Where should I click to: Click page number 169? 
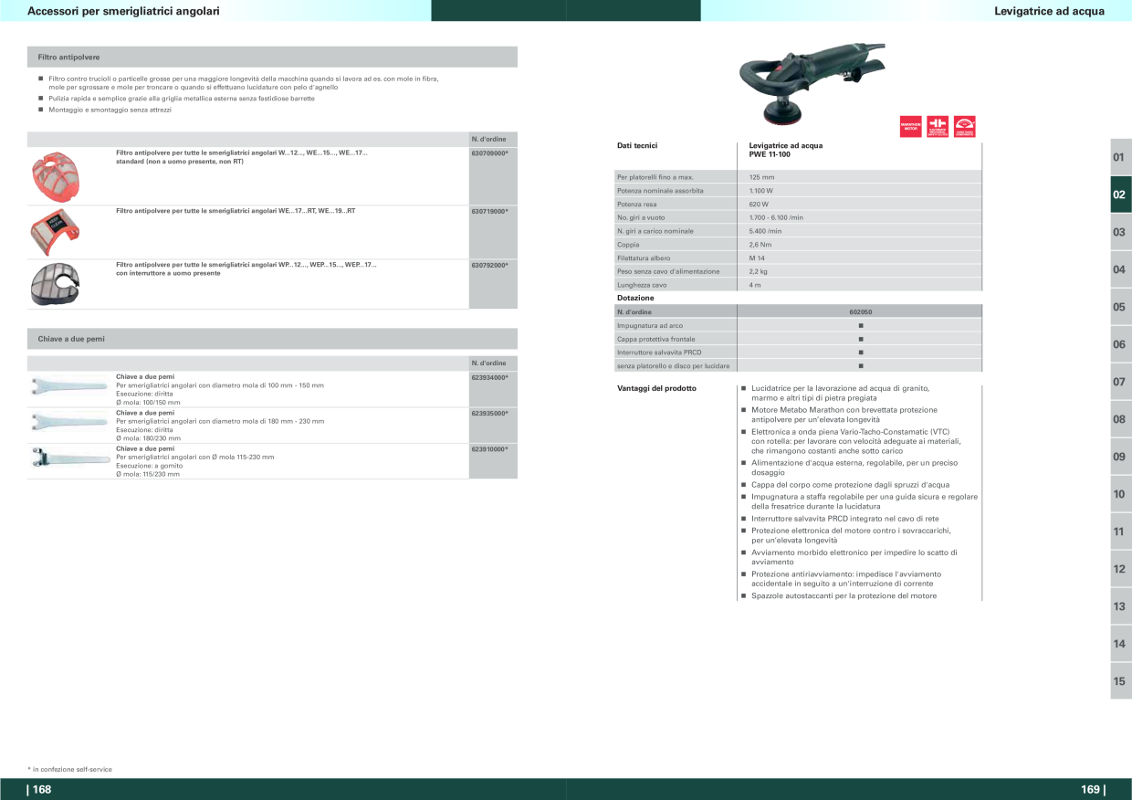tap(1092, 790)
